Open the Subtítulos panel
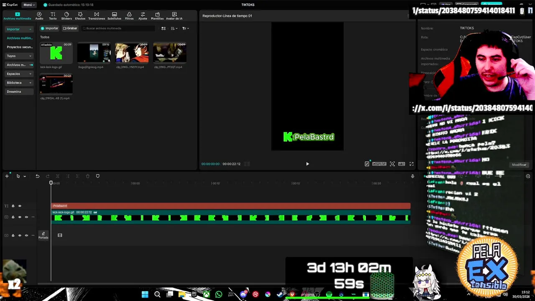The image size is (535, 301). pyautogui.click(x=114, y=16)
